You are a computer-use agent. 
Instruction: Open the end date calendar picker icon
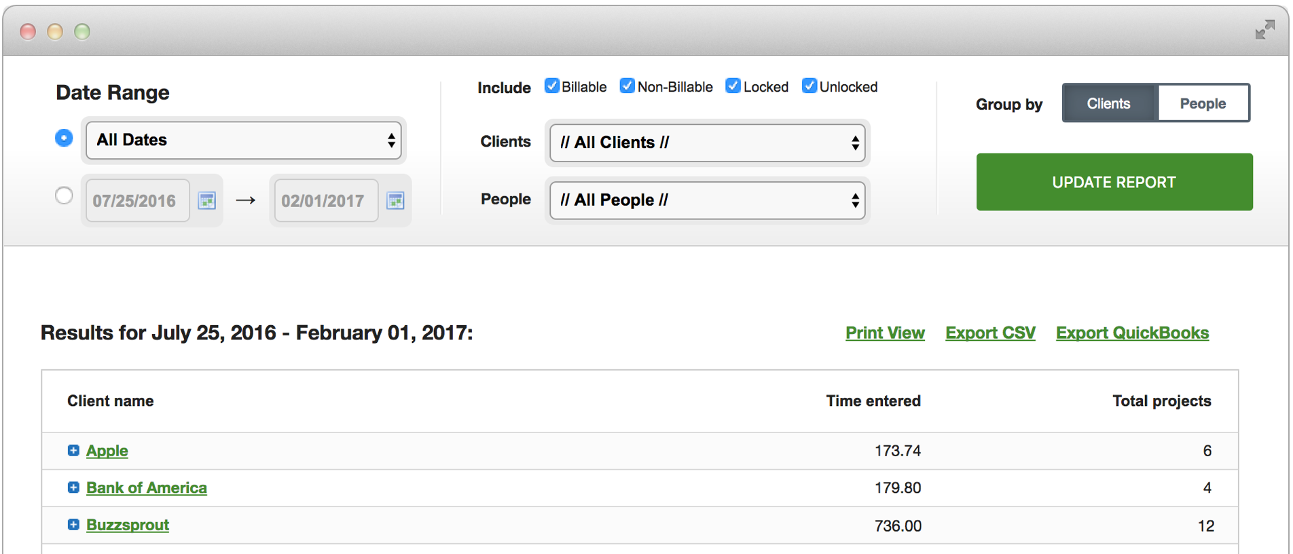[x=395, y=201]
